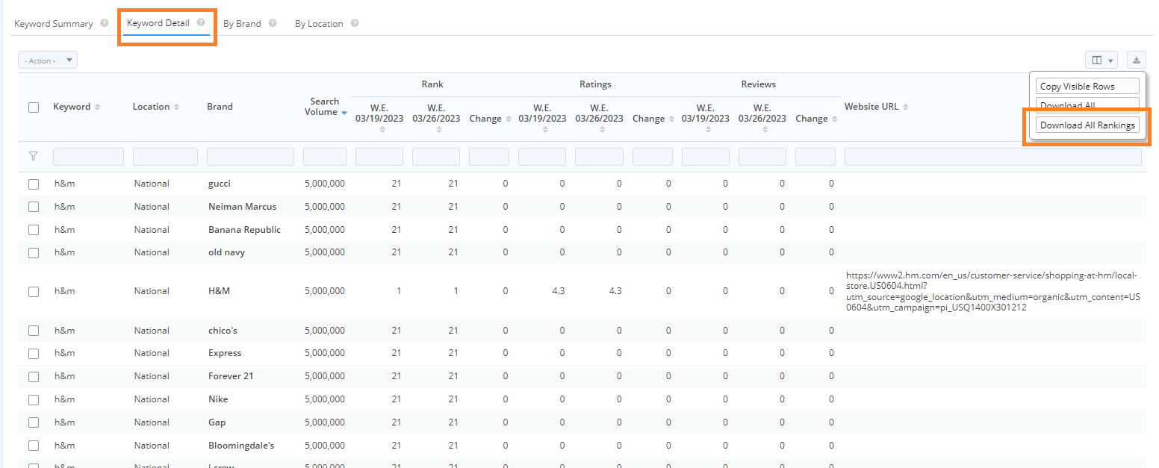Sort by Location column arrows
1159x468 pixels.
tap(176, 107)
